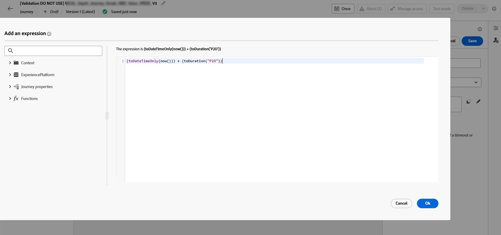Expand the ExperiencePlatform node
Image resolution: width=501 pixels, height=235 pixels.
[10, 75]
